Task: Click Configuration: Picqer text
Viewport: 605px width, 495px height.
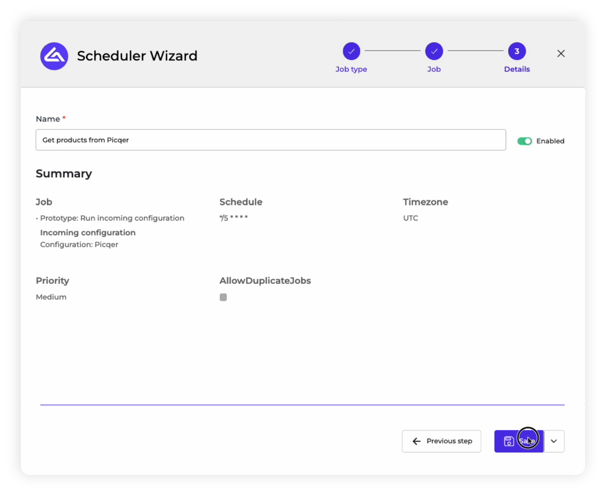Action: tap(79, 245)
